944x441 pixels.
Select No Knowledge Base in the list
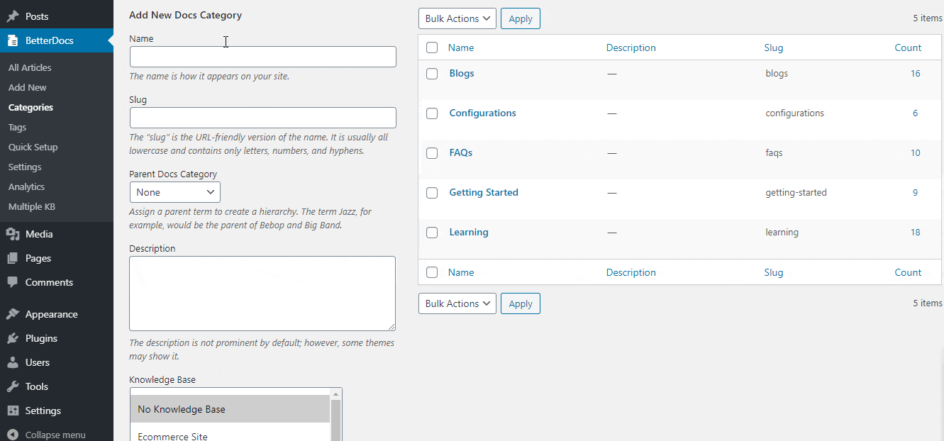click(181, 409)
